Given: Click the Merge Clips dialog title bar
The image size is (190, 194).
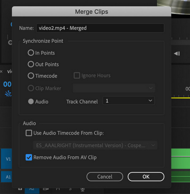Looking at the screenshot, I should 92,12.
